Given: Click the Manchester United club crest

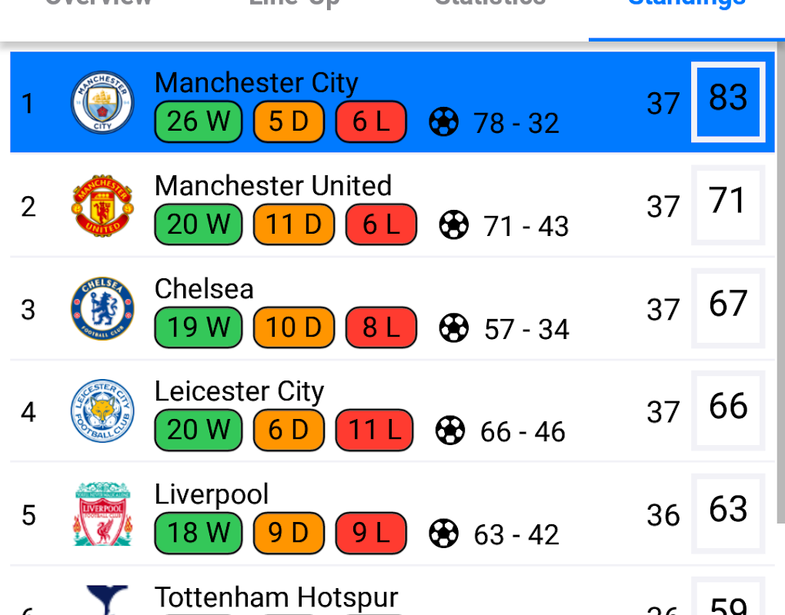Looking at the screenshot, I should click(102, 206).
